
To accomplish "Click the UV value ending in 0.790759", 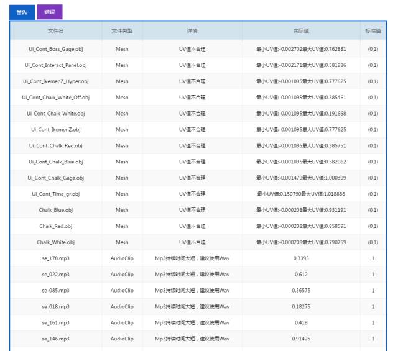I will (x=301, y=242).
